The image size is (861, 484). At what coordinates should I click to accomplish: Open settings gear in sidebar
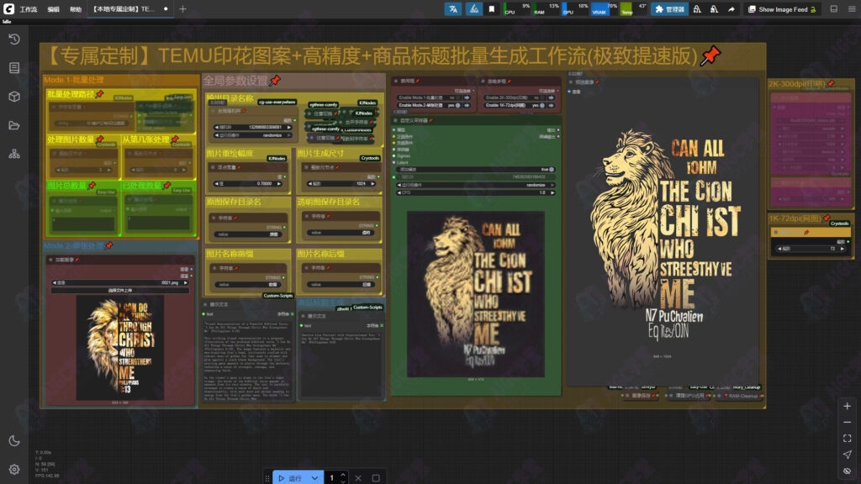click(14, 470)
